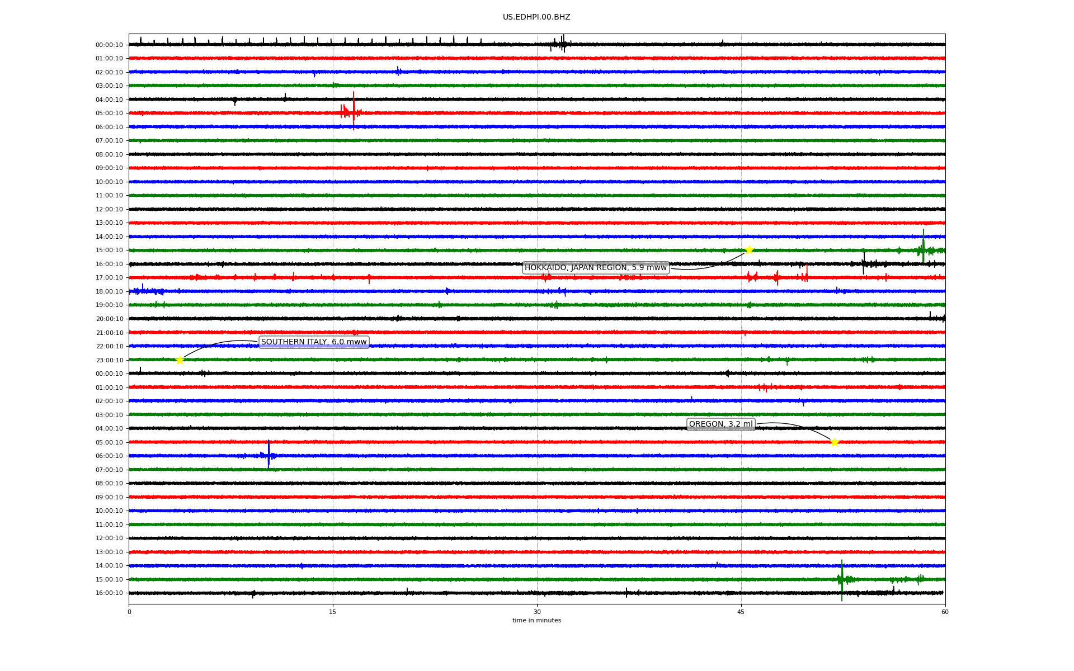Screen dimensions: 1074x671
Task: Click the green spike at the end of the upper 15:00:10 trace
Action: [923, 246]
